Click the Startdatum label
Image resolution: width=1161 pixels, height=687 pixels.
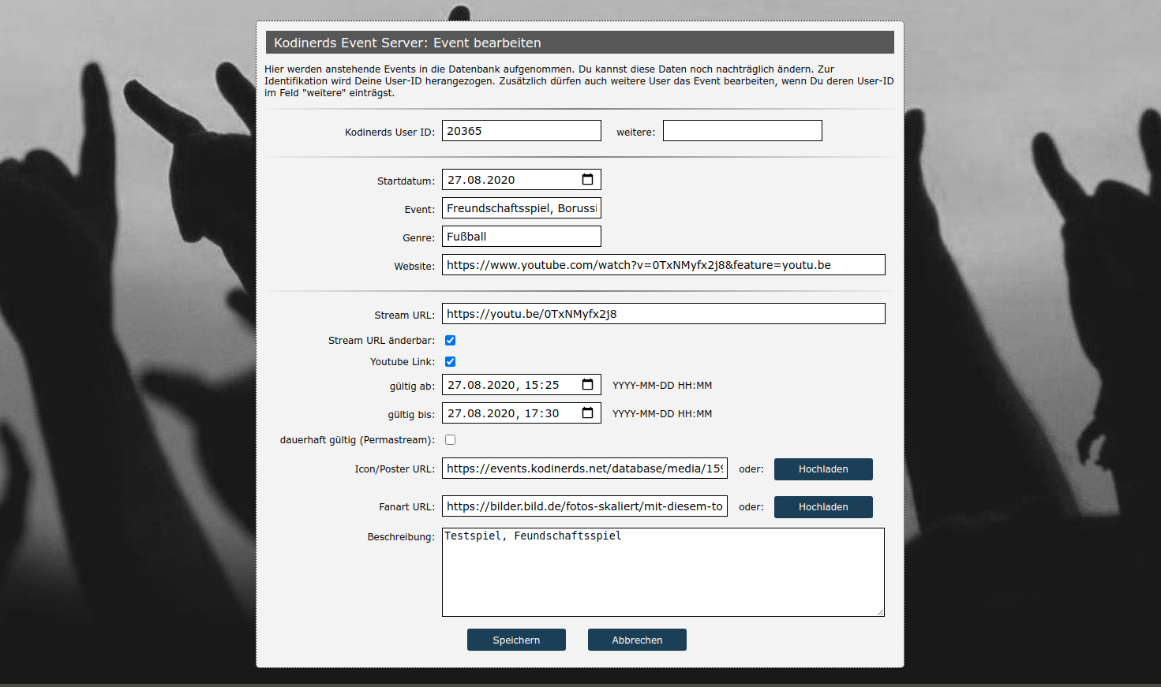click(406, 181)
